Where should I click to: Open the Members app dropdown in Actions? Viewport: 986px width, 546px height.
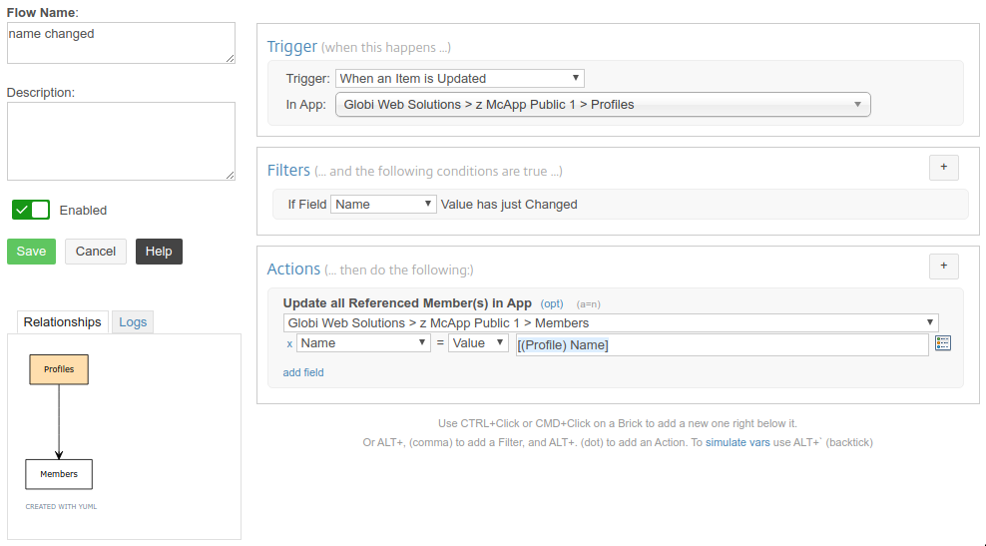tap(611, 322)
